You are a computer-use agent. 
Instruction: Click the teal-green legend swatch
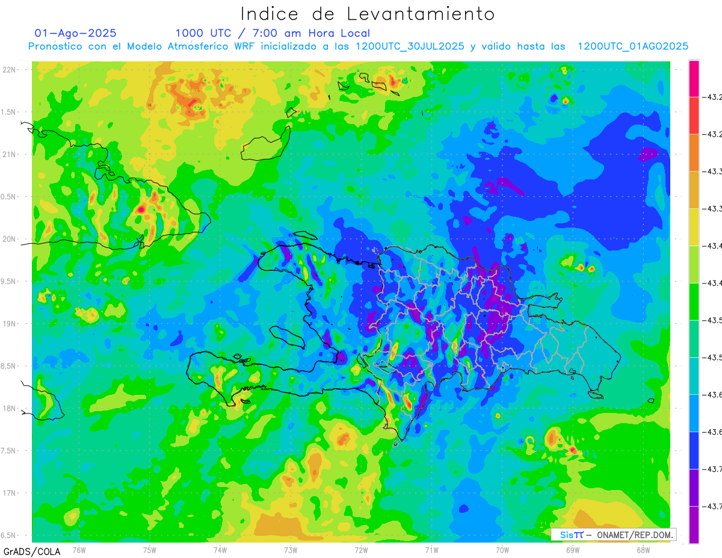694,339
